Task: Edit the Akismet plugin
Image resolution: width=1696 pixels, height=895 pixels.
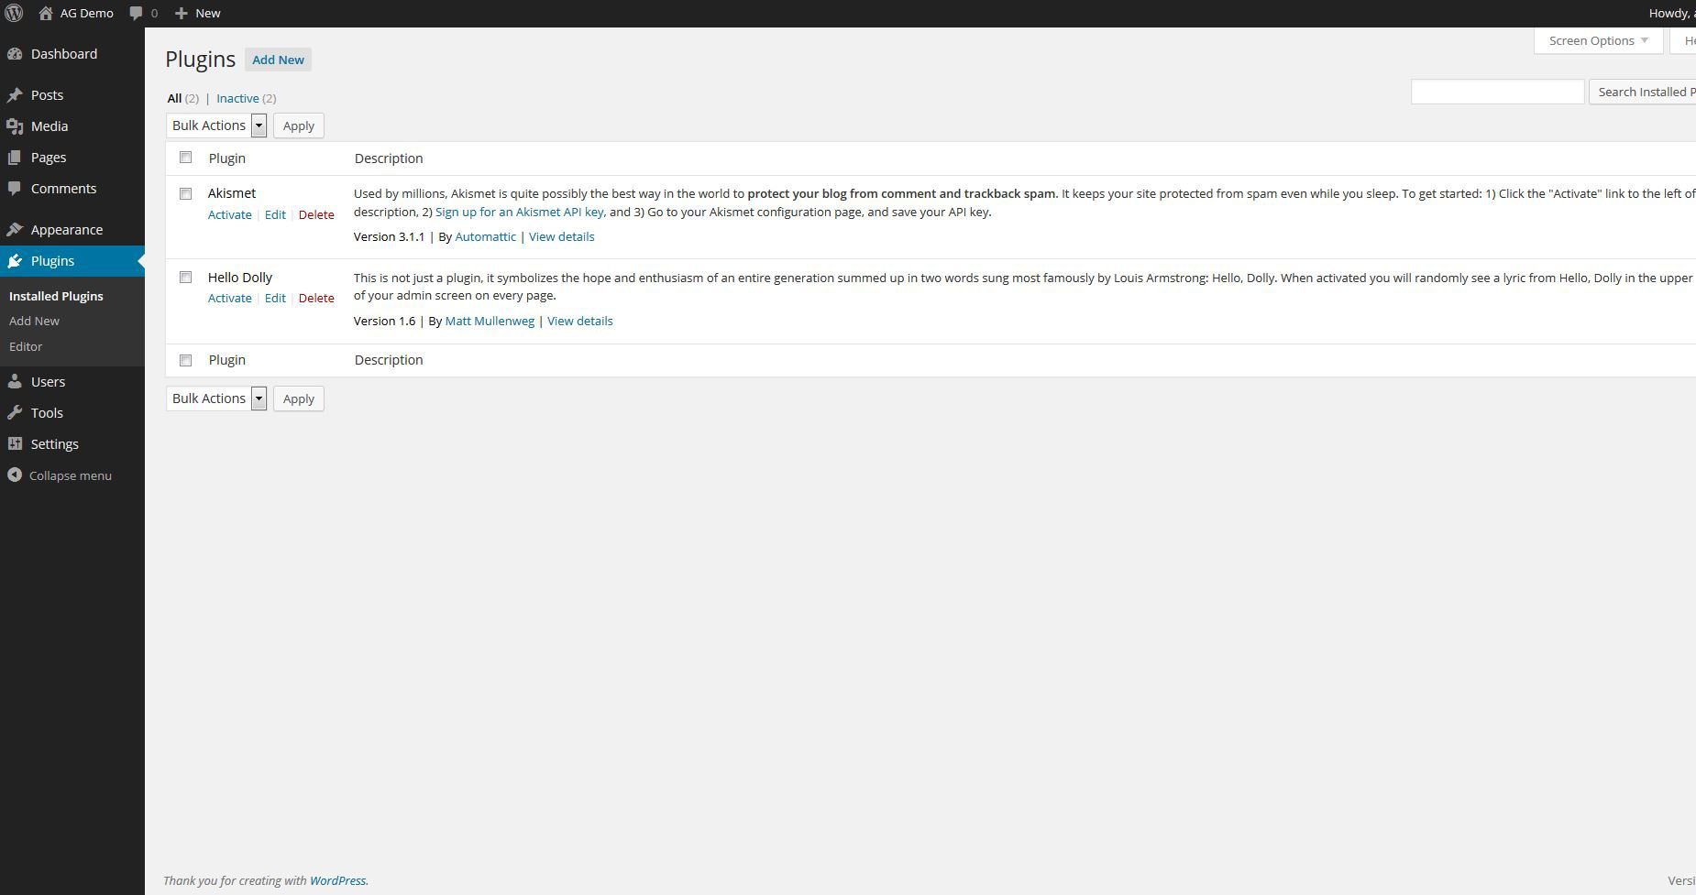Action: pyautogui.click(x=275, y=214)
